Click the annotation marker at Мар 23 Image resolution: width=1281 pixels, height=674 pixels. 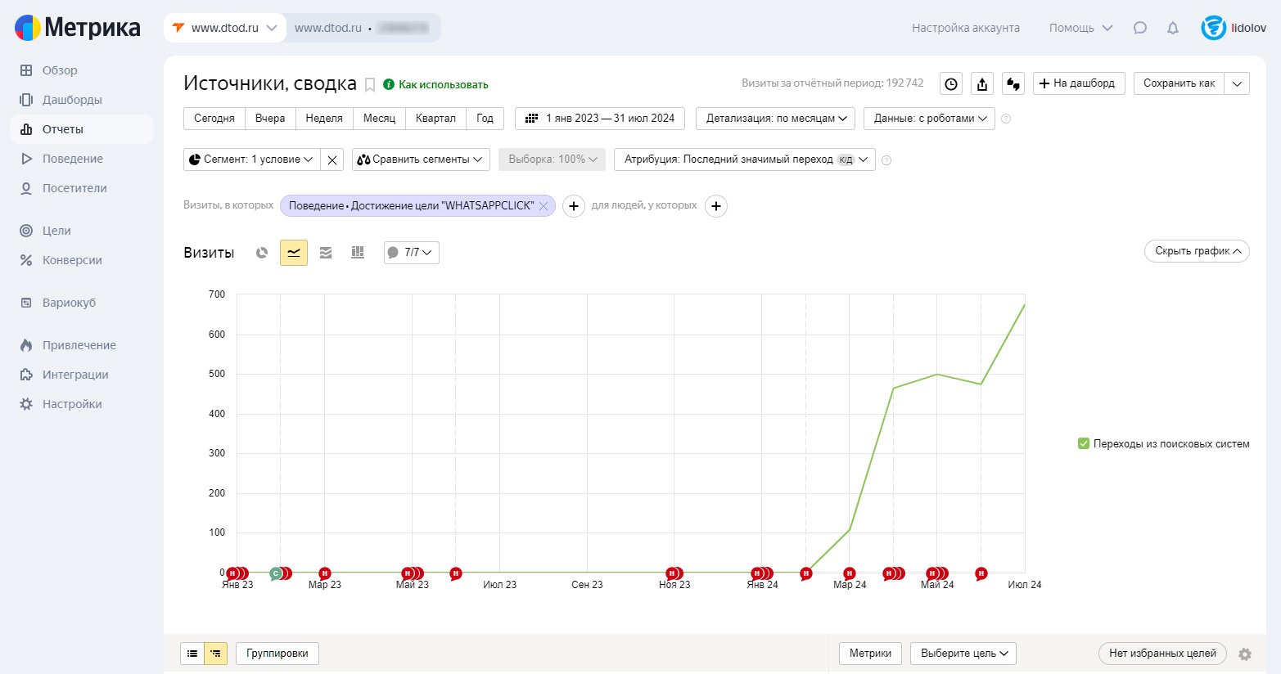click(x=325, y=573)
